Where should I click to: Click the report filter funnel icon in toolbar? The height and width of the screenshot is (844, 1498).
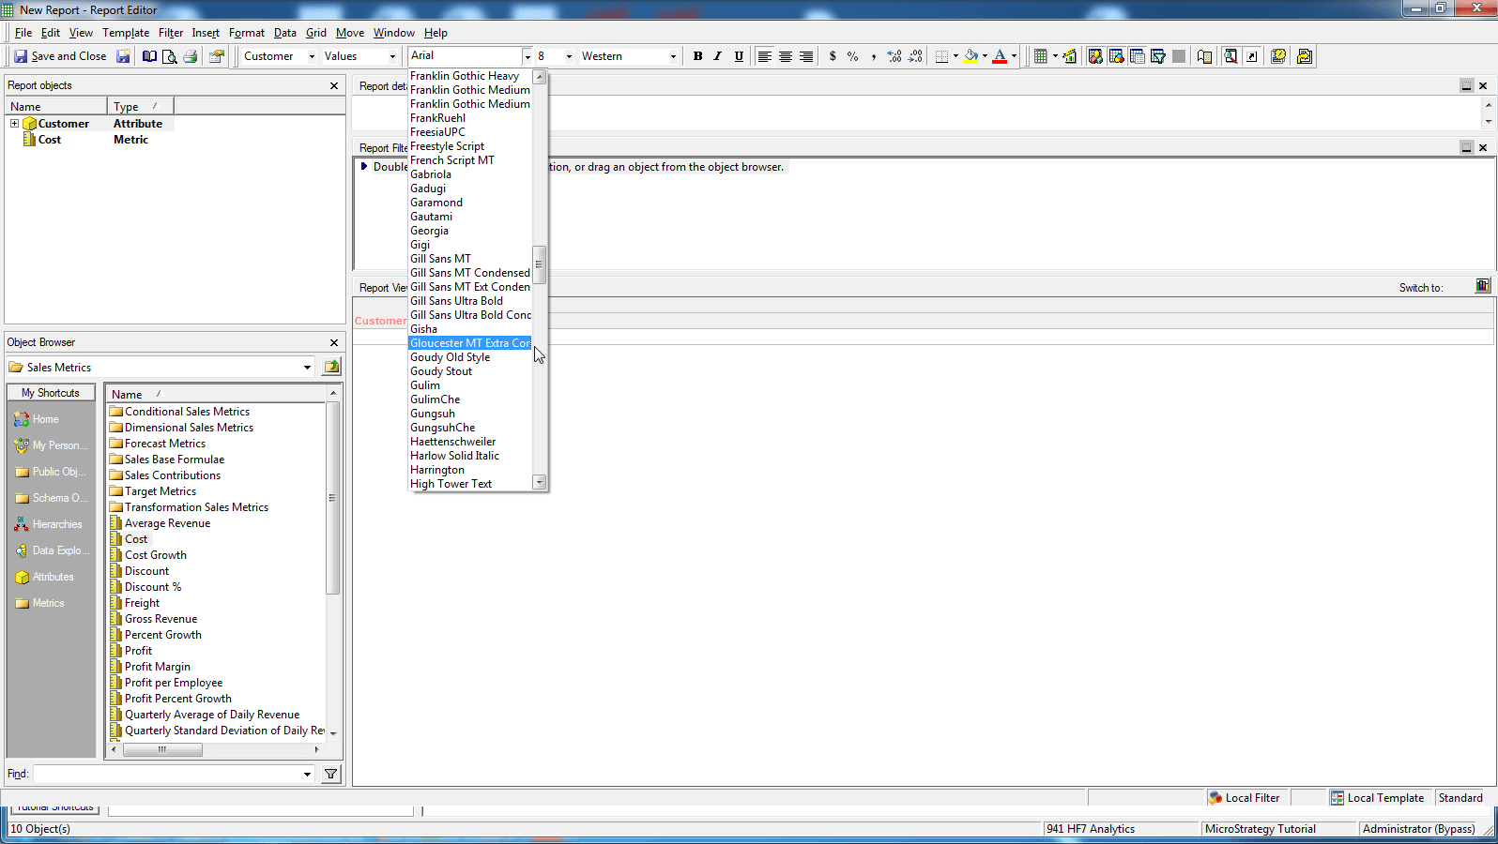pyautogui.click(x=1157, y=56)
